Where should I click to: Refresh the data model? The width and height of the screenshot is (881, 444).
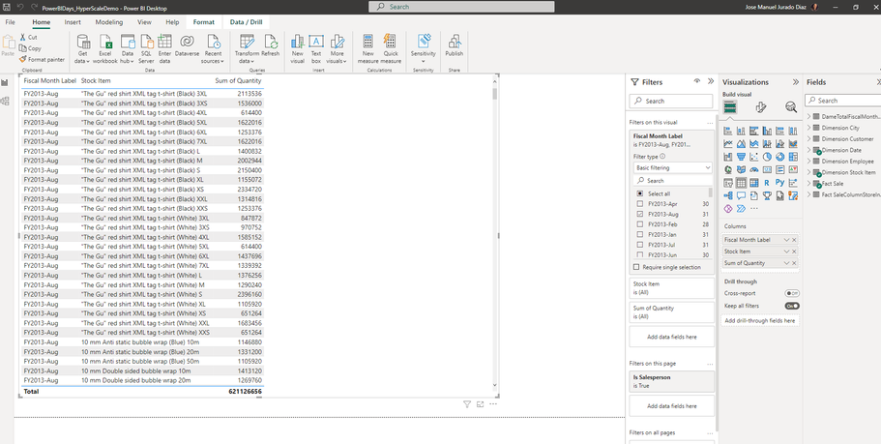tap(270, 46)
